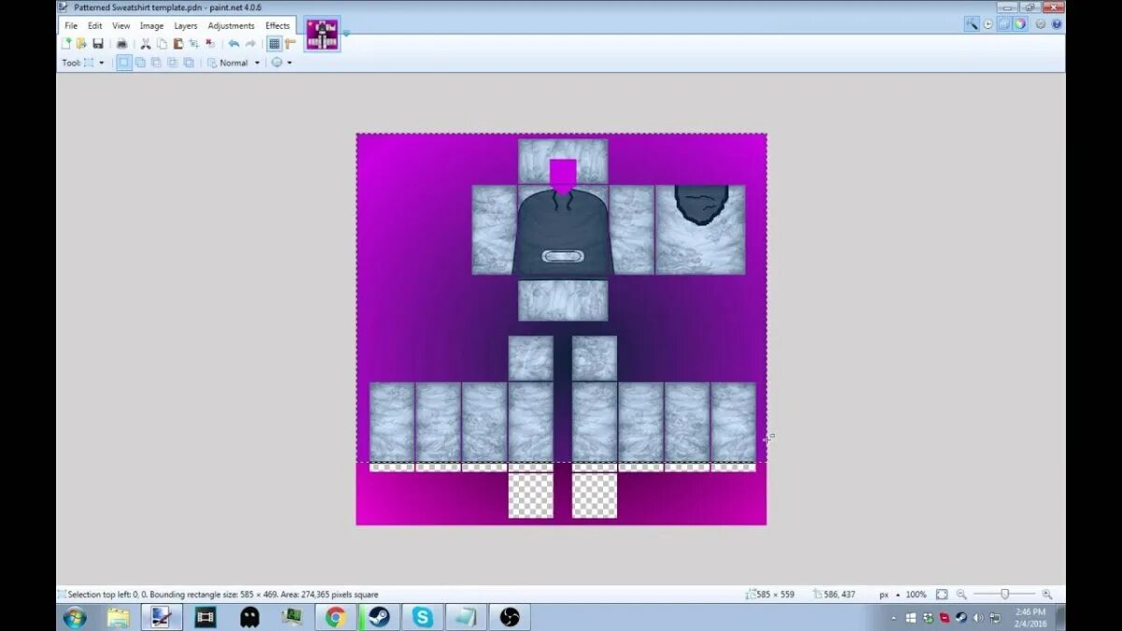Open the Adjustments menu
Image resolution: width=1122 pixels, height=631 pixels.
tap(231, 25)
